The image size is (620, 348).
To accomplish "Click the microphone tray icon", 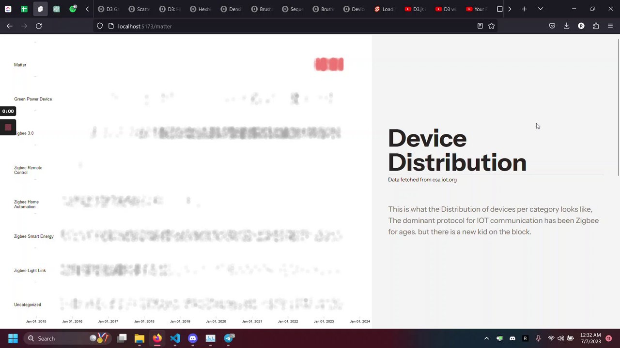I will coord(538,338).
